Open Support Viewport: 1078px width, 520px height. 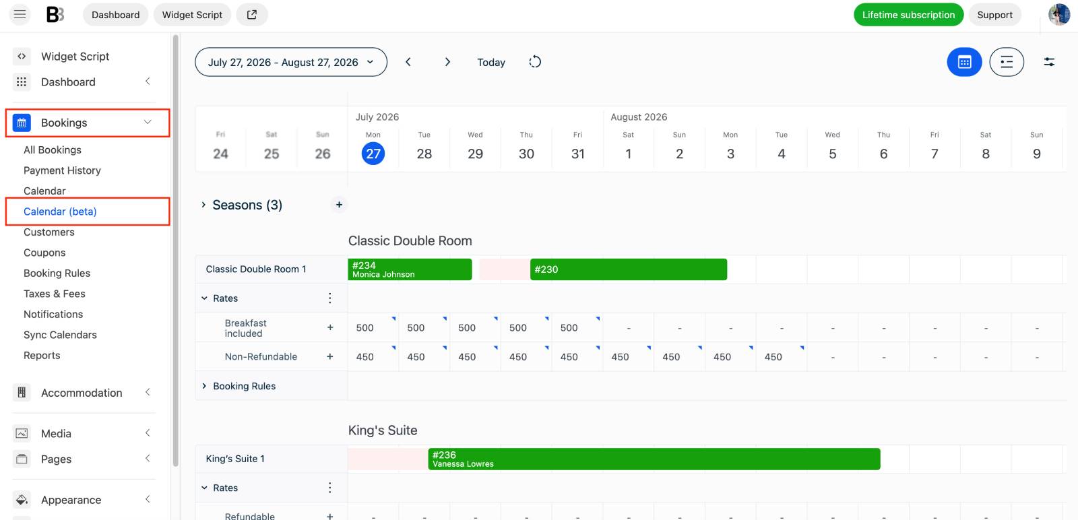[x=994, y=15]
